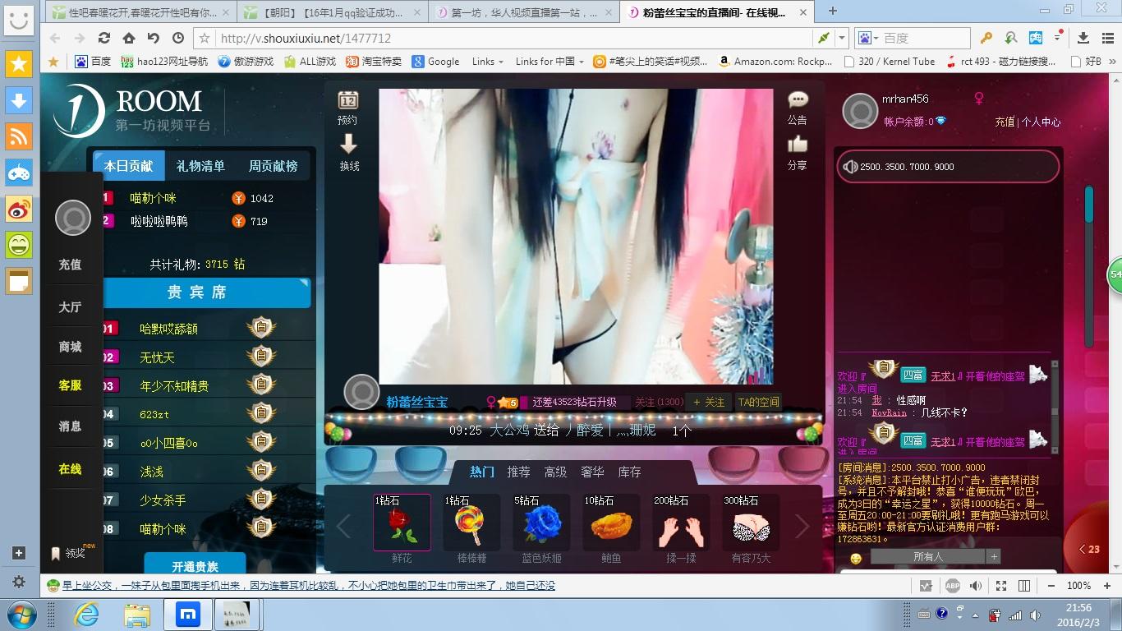Screen dimensions: 1122x631
Task: Click the golden key password icon
Action: pyautogui.click(x=986, y=38)
